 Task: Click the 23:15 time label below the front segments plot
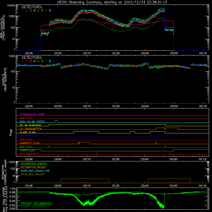(87, 53)
